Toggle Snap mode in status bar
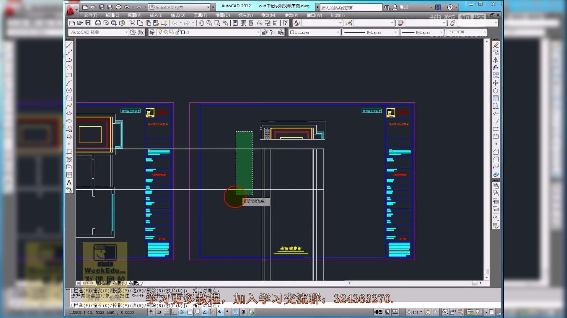This screenshot has height=318, width=567. tap(159, 312)
